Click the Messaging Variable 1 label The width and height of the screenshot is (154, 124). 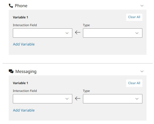tap(20, 83)
